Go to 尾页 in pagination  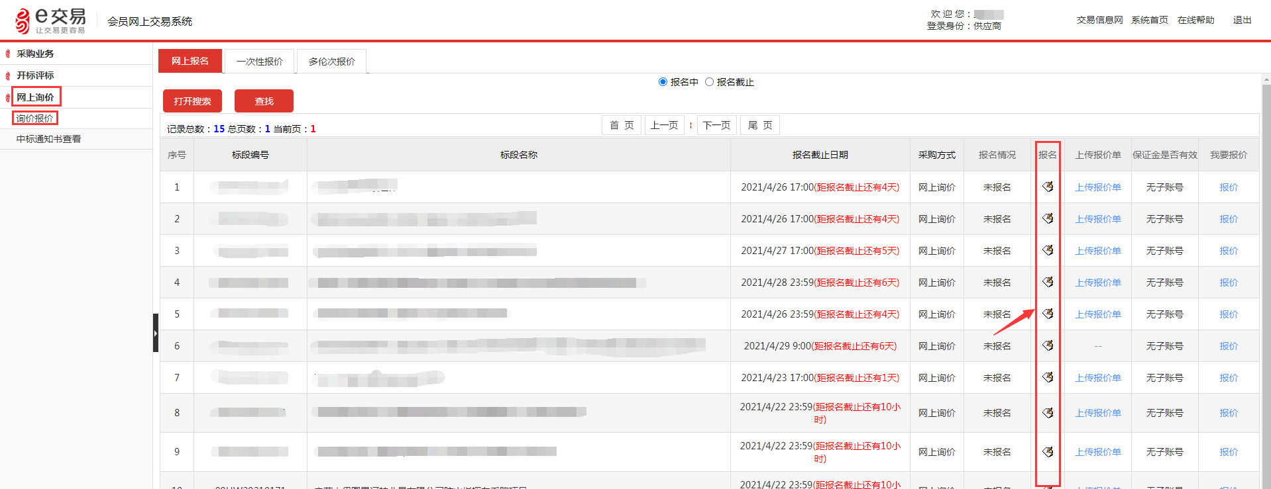[x=760, y=125]
